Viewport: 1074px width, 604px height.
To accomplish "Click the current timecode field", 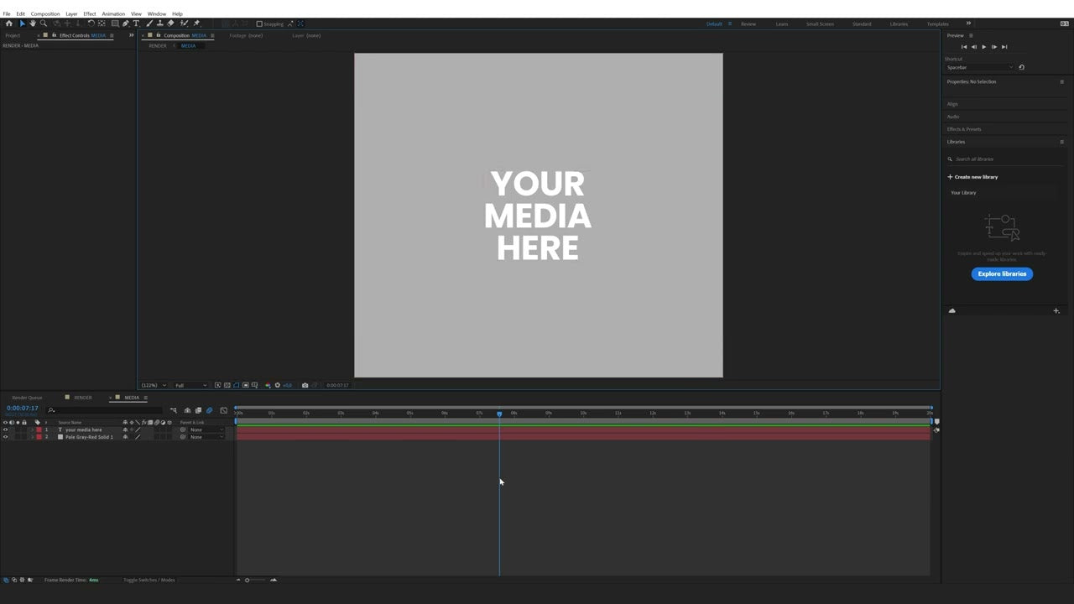I will pyautogui.click(x=23, y=408).
